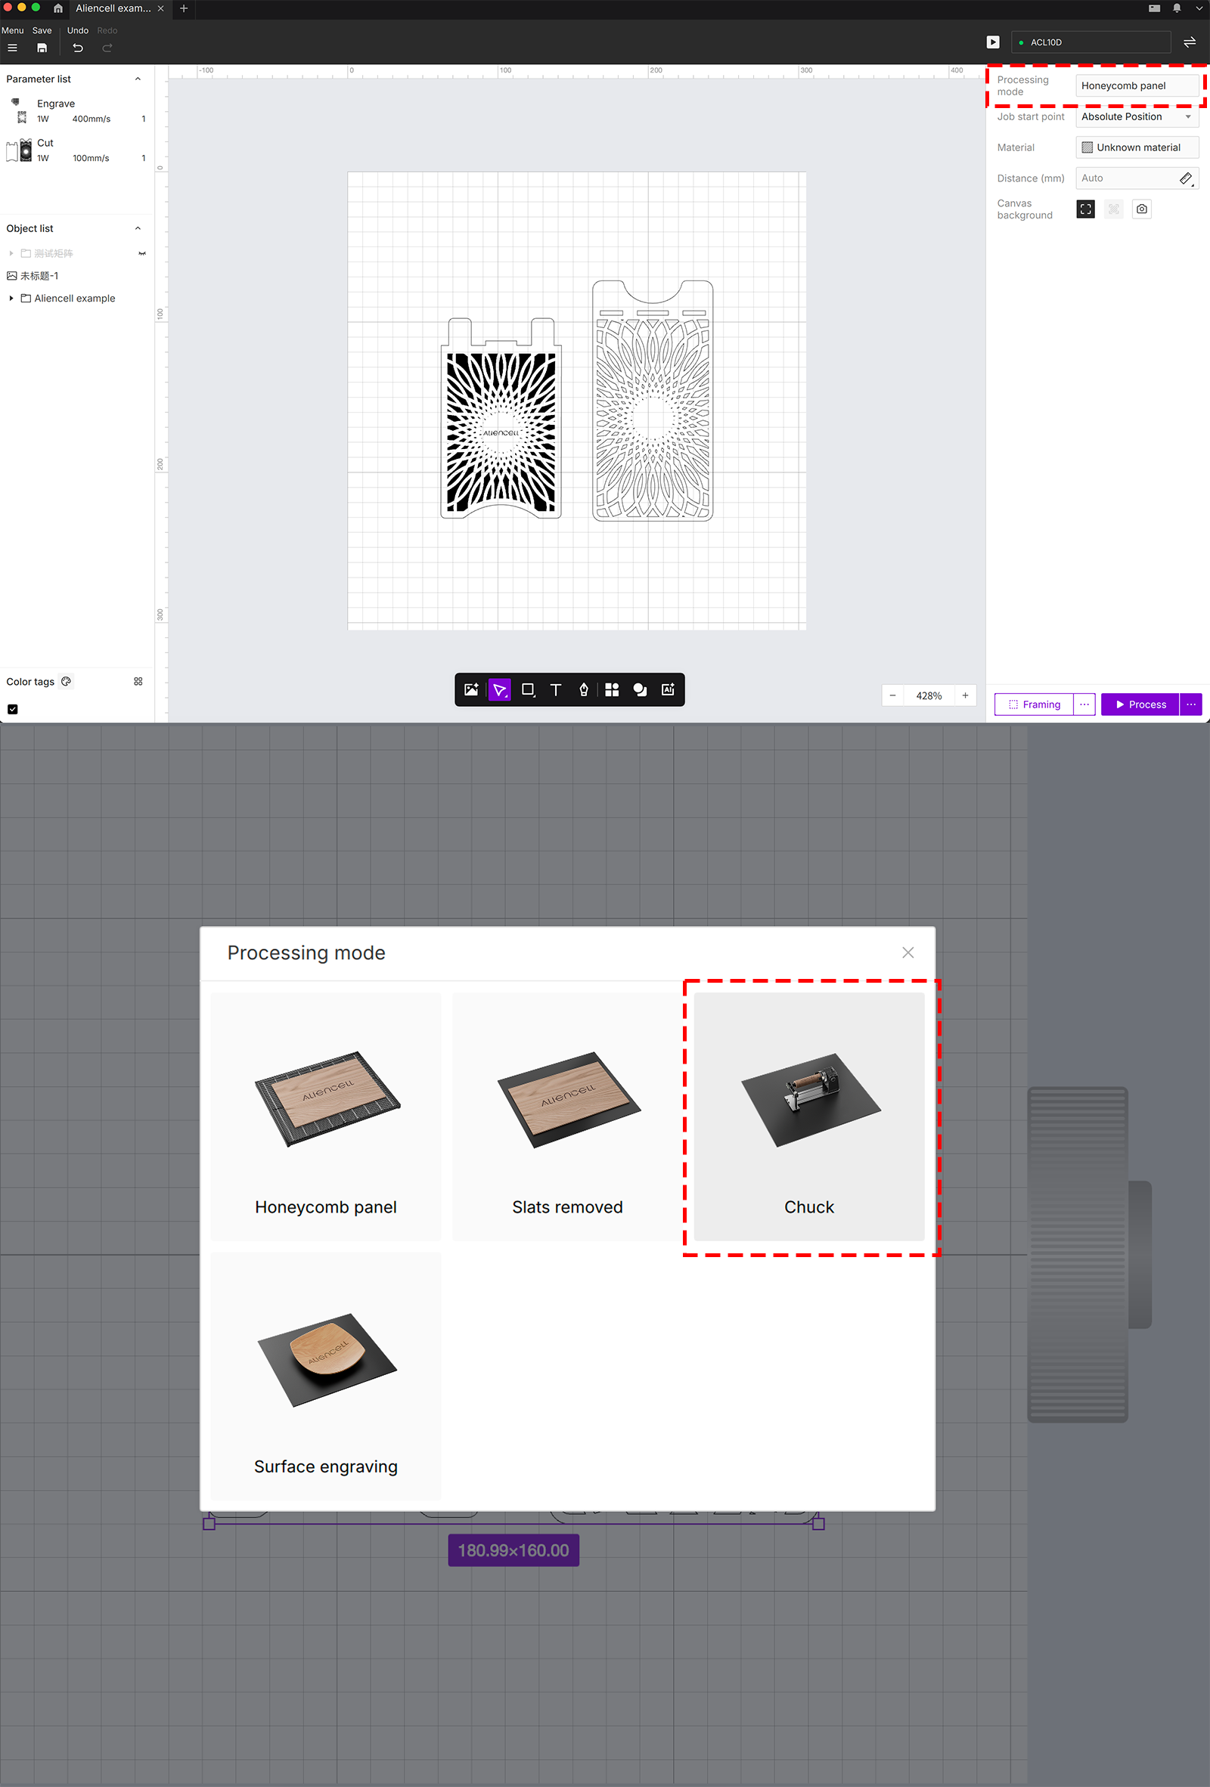Select the Surface engraving mode card
Image resolution: width=1210 pixels, height=1787 pixels.
tap(325, 1376)
